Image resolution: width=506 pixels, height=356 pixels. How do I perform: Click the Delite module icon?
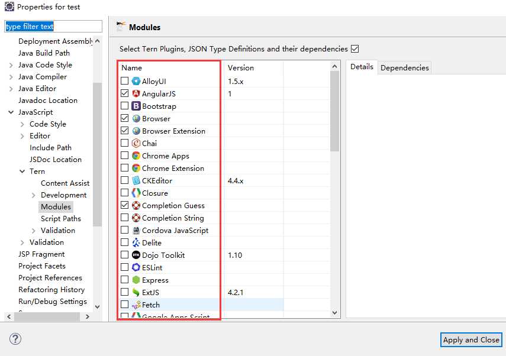tap(136, 242)
